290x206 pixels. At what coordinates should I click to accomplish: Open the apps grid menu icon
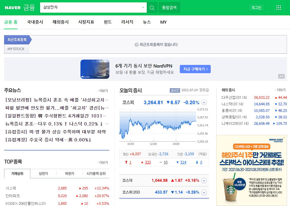(x=279, y=8)
